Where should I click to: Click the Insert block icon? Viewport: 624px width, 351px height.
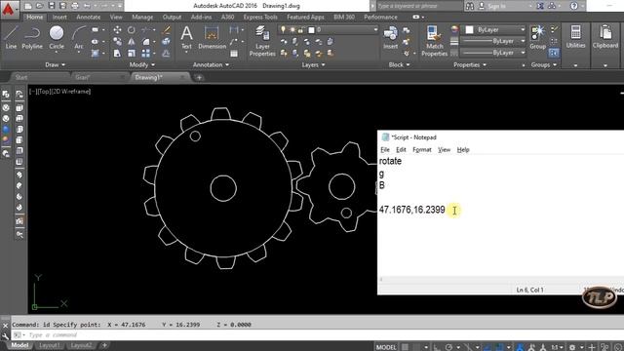[390, 38]
